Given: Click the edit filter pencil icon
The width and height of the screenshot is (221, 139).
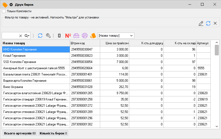Looking at the screenshot, I should pos(201,23).
